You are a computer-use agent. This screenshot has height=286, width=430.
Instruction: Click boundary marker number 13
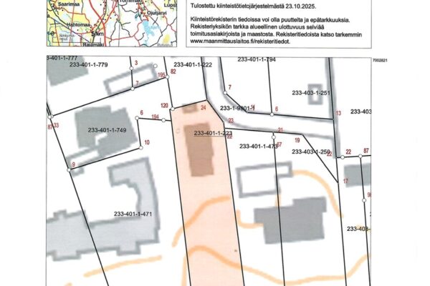pos(338,114)
